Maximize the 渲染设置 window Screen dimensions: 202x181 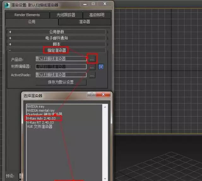point(93,4)
